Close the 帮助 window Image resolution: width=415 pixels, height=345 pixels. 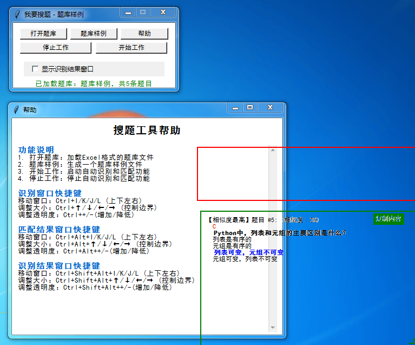point(270,108)
